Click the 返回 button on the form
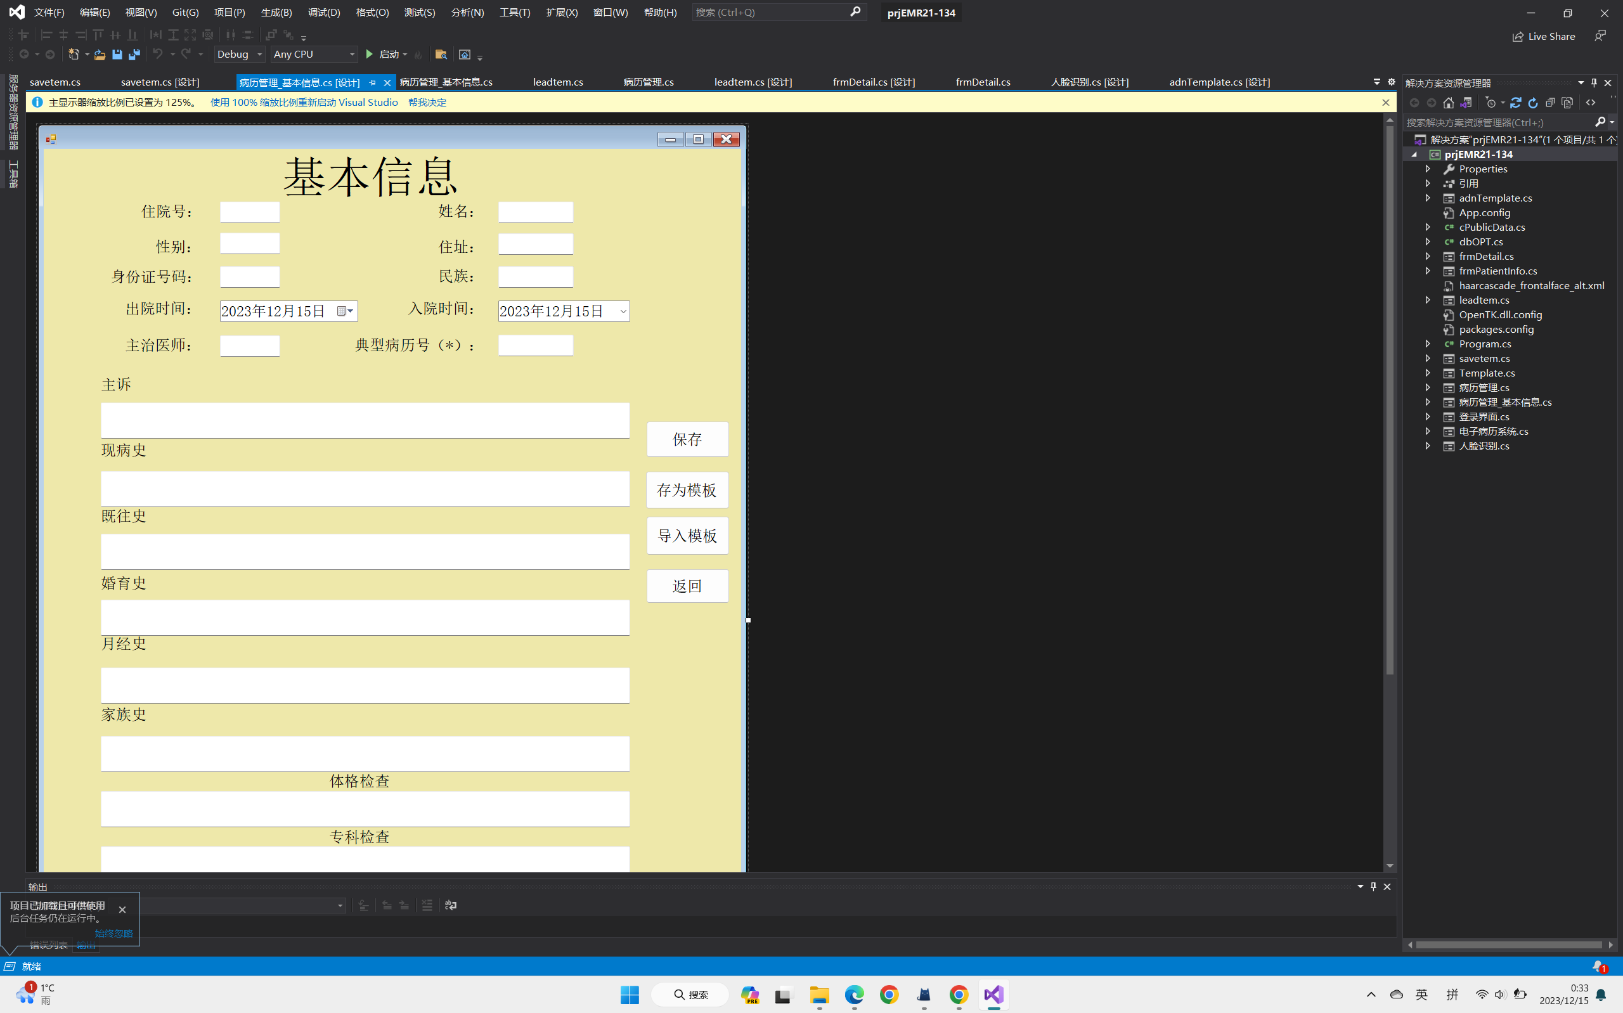The image size is (1623, 1013). pos(687,586)
